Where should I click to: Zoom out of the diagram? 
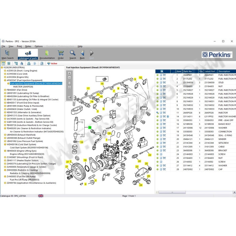(69, 78)
